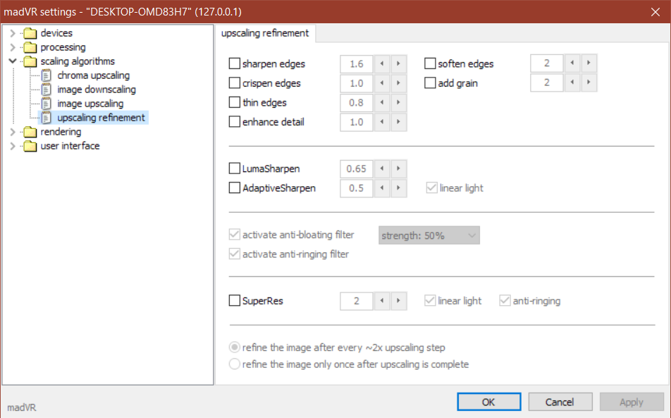Image resolution: width=671 pixels, height=418 pixels.
Task: Open image downscaling settings page
Action: (97, 90)
